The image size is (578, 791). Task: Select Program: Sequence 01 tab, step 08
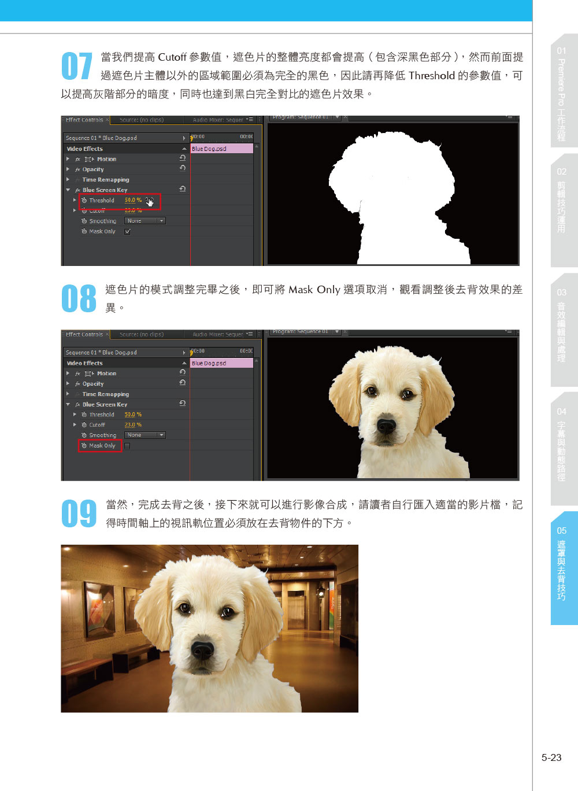(300, 332)
